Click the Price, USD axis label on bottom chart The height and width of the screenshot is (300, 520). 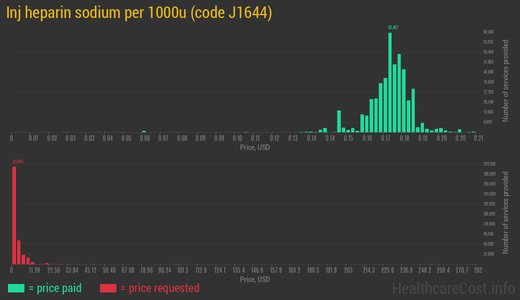[x=254, y=280]
